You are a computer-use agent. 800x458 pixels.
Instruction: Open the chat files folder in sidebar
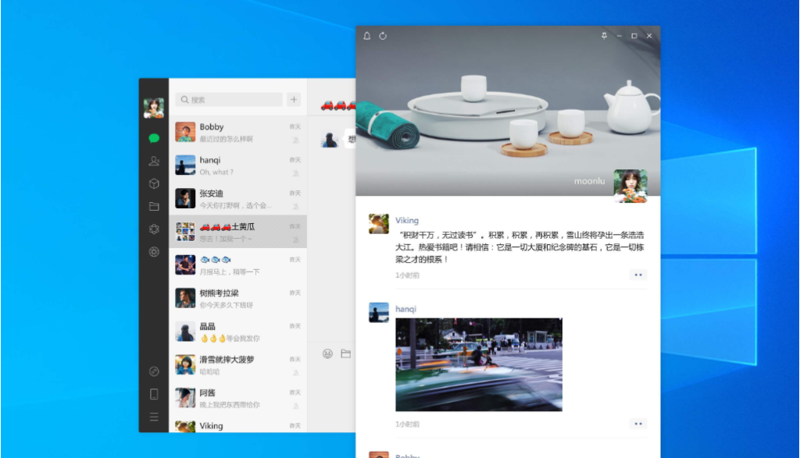[x=154, y=206]
